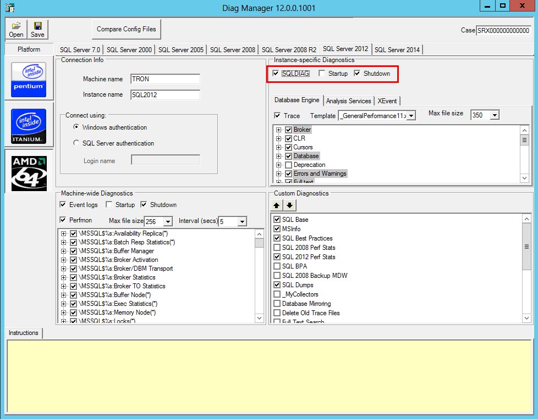Switch to the SQL Server 2008 R2 tab
538x419 pixels.
click(289, 49)
